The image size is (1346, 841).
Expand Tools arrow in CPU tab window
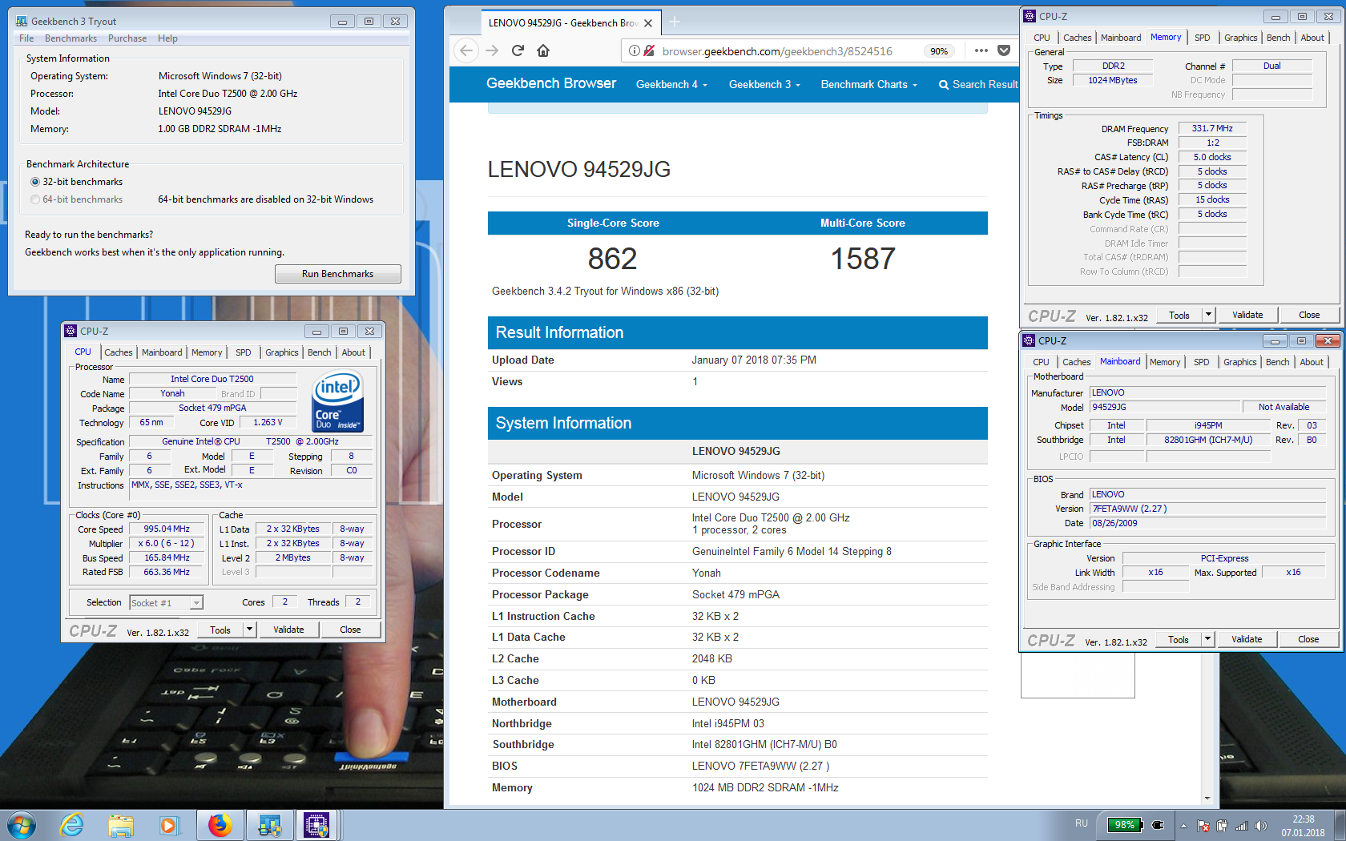[249, 630]
